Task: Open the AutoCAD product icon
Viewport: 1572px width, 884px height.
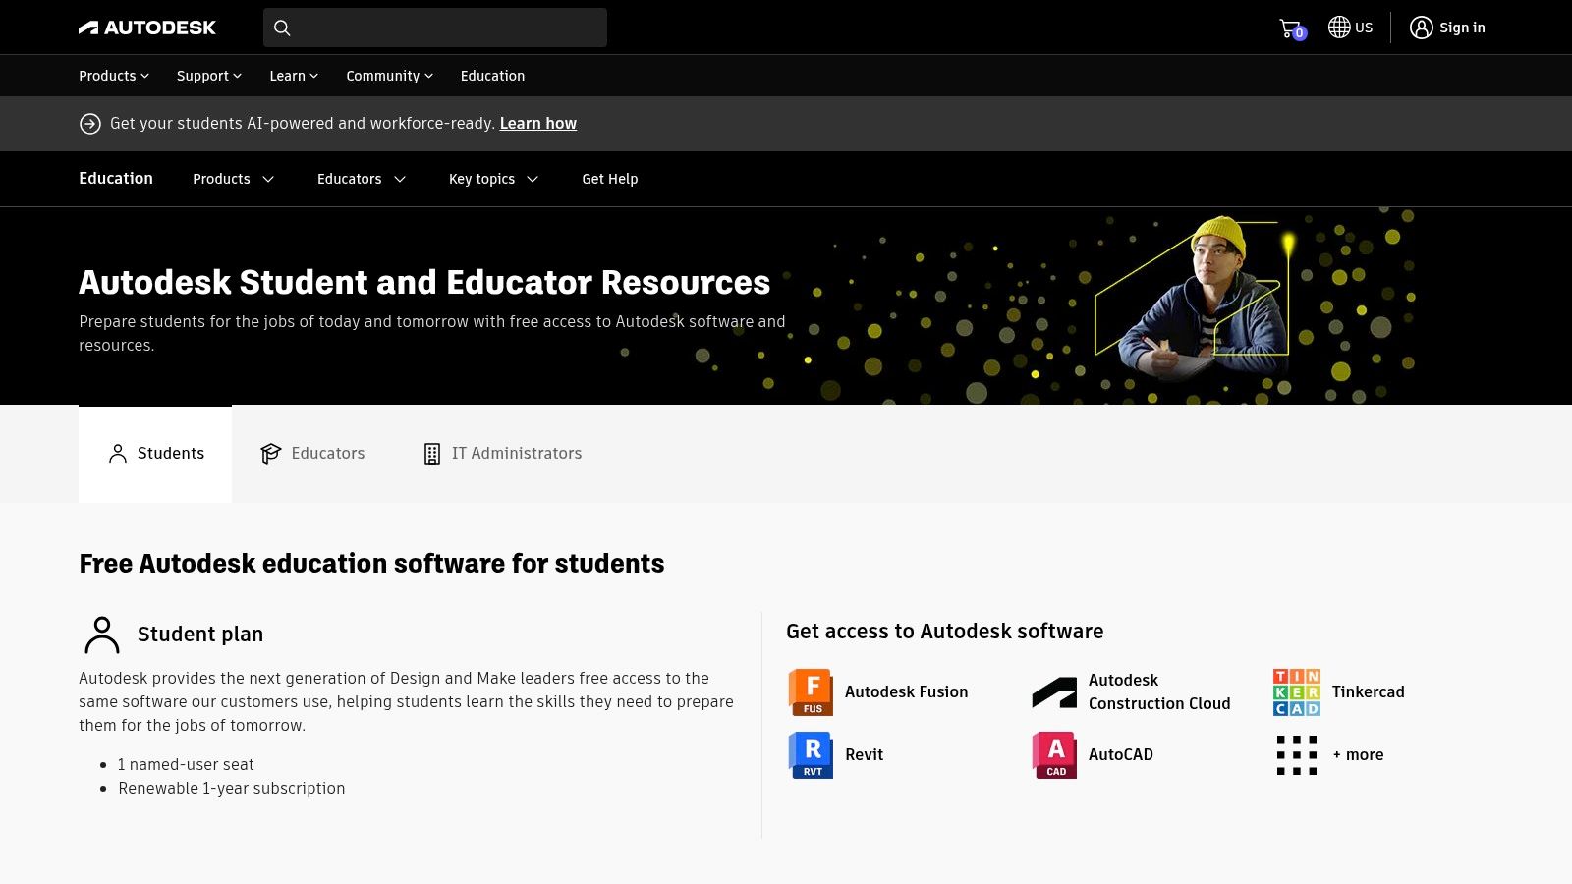Action: 1054,755
